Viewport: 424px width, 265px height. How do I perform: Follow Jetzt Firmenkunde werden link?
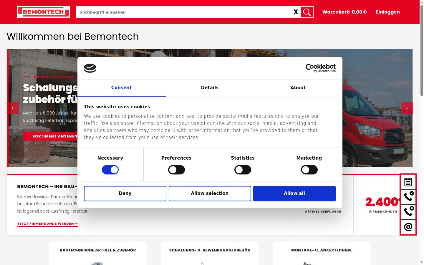[47, 224]
